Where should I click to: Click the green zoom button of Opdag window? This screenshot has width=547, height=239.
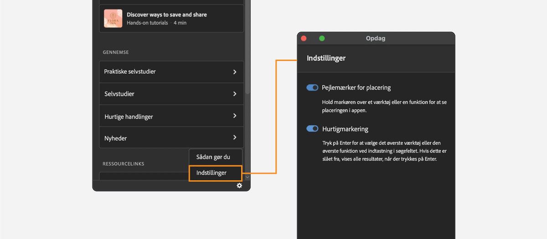click(322, 38)
